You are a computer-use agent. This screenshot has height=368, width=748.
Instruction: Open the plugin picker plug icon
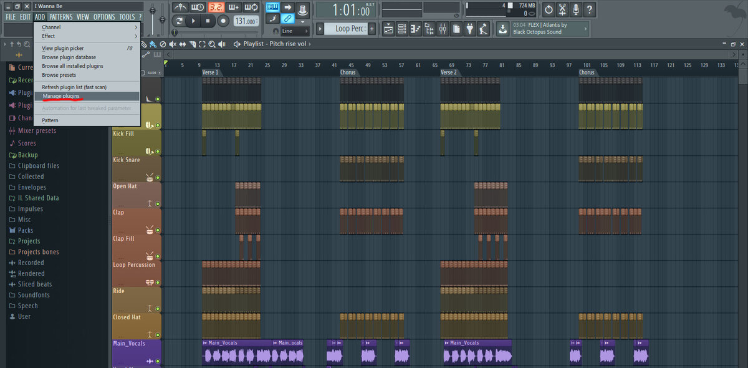coord(469,29)
